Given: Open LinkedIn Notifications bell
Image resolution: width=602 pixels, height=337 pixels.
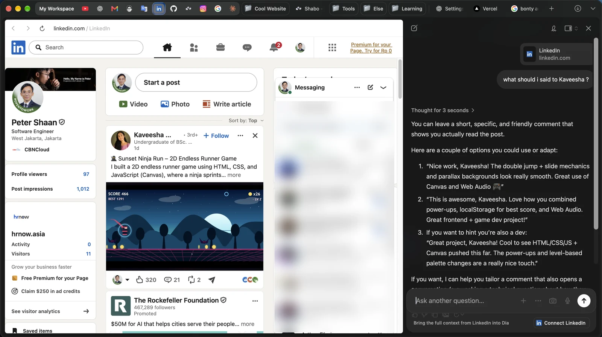Looking at the screenshot, I should [x=274, y=47].
